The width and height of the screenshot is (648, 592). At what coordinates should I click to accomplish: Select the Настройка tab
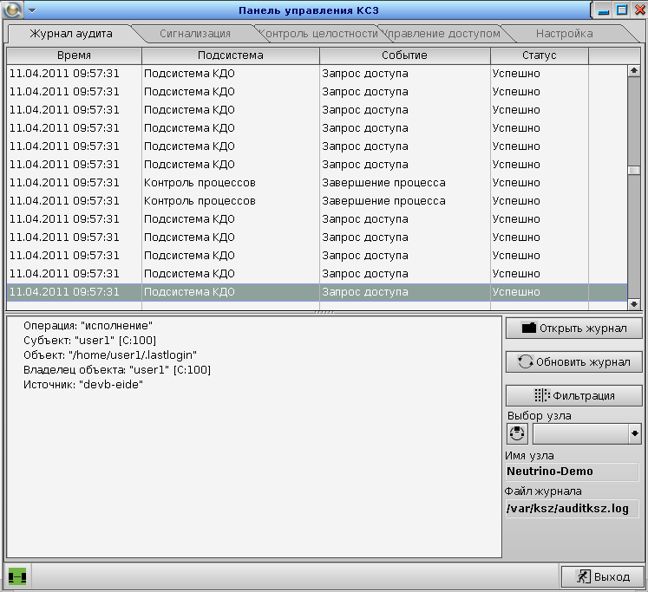pos(564,34)
